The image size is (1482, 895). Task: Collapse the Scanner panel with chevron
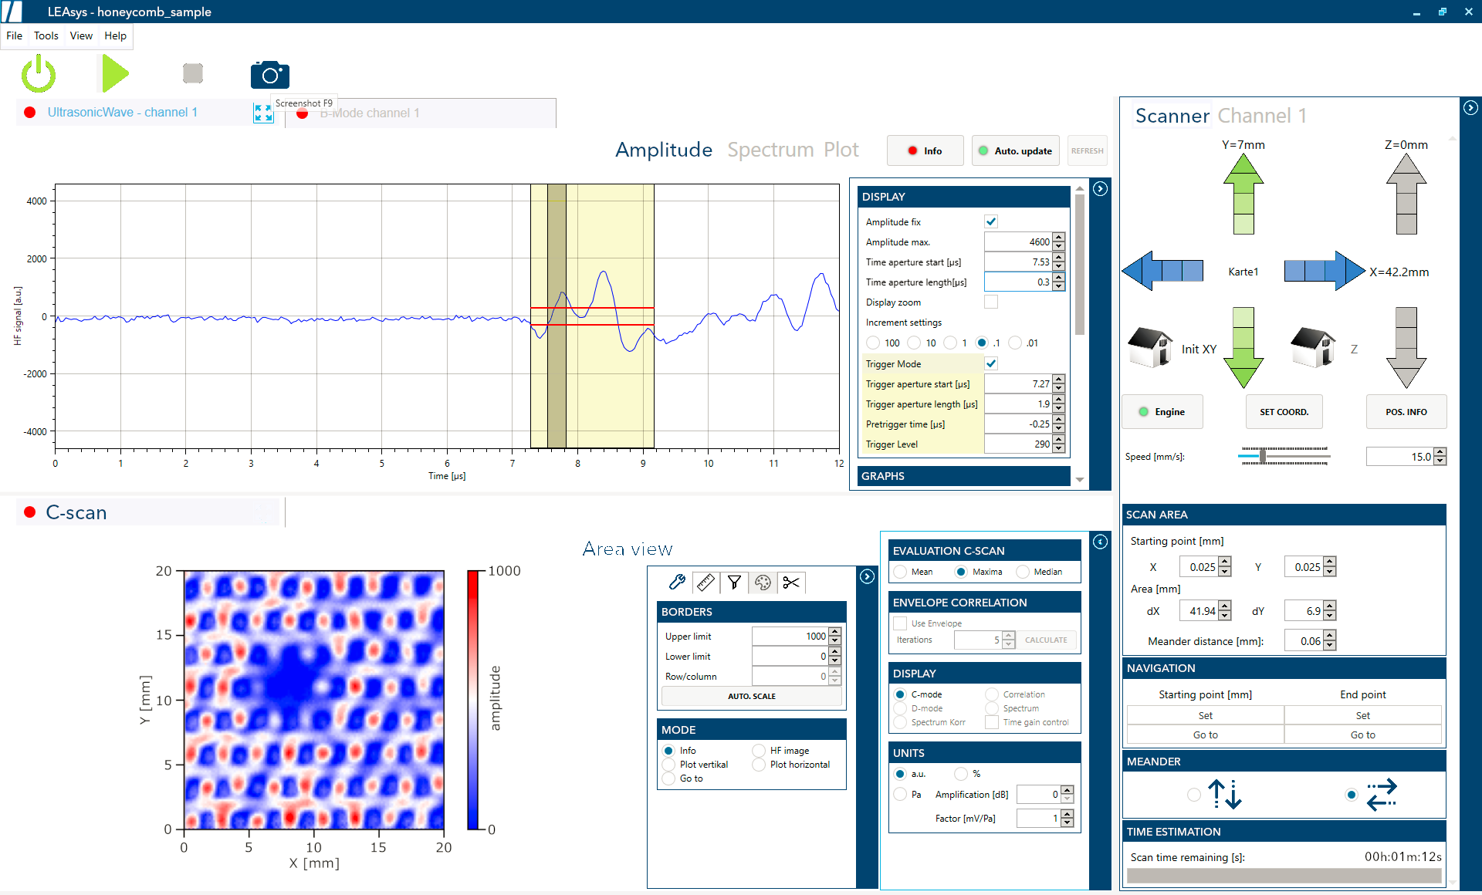tap(1470, 108)
